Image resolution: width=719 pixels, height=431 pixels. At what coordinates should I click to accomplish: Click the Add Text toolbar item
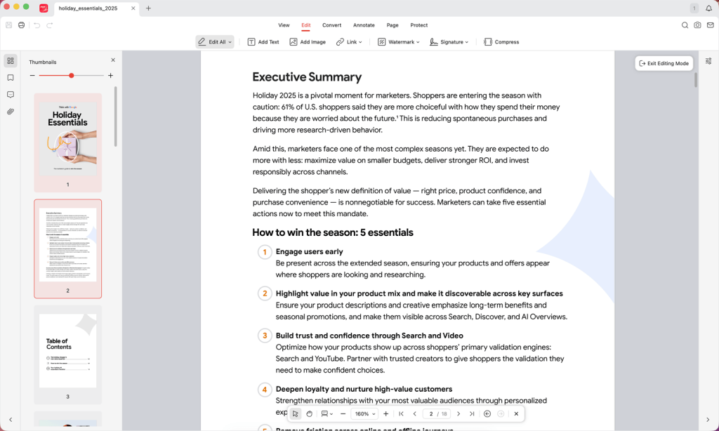pyautogui.click(x=263, y=41)
